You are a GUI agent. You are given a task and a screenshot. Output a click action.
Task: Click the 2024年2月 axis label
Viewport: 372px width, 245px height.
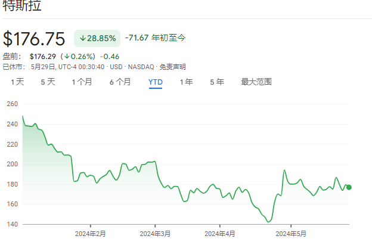pos(91,234)
